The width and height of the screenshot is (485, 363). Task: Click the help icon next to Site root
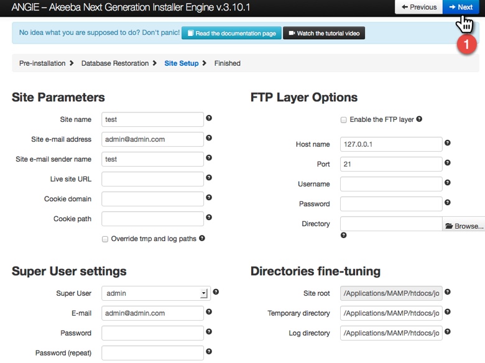coord(448,292)
